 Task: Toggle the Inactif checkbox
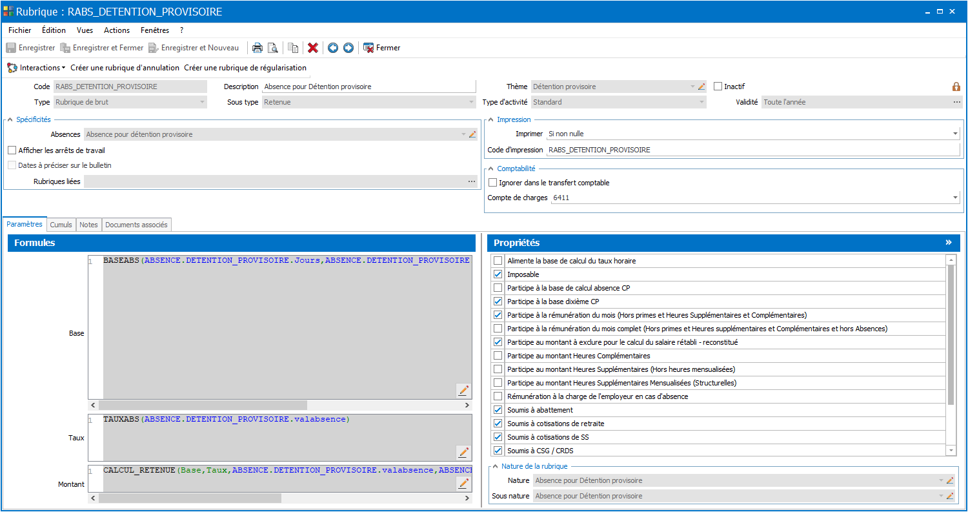[718, 87]
